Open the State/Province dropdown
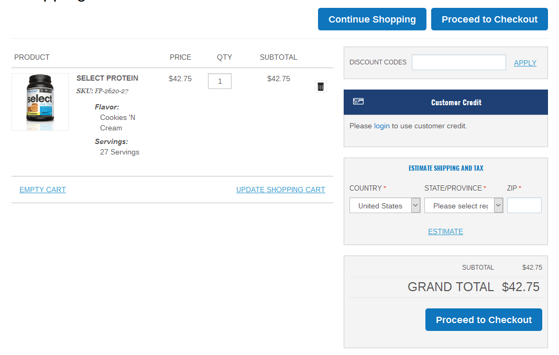The image size is (559, 355). (463, 206)
